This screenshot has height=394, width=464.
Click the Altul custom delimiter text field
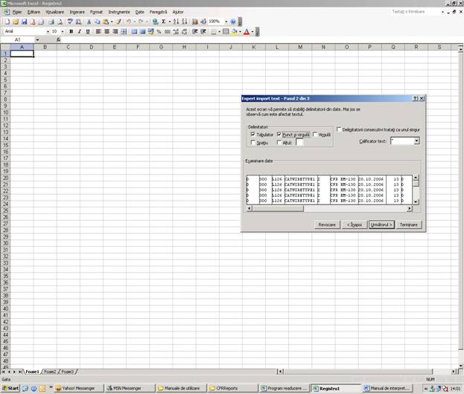(299, 143)
